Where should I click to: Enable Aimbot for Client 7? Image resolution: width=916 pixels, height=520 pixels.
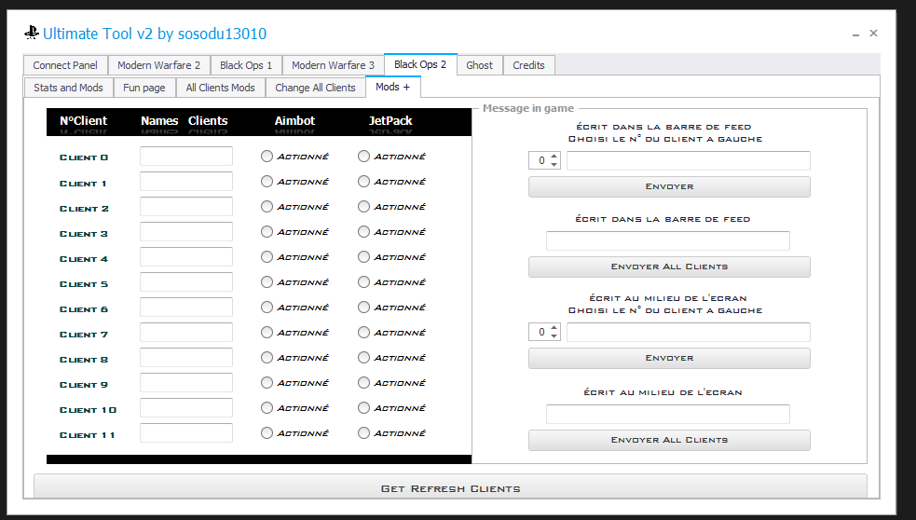click(x=267, y=332)
